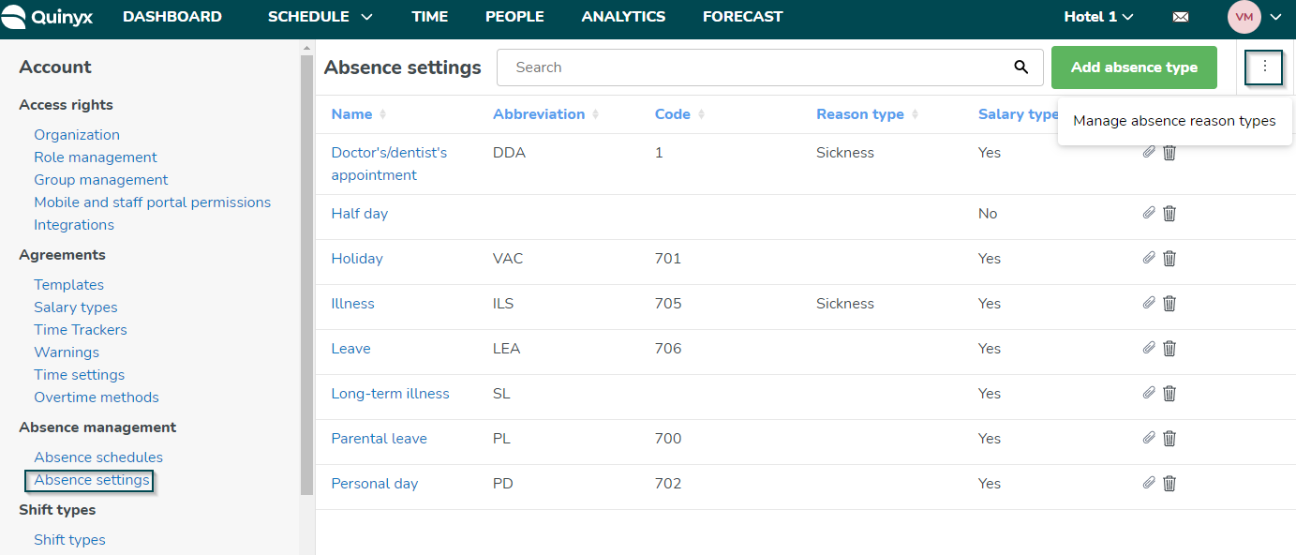
Task: Open Salary types link
Action: tap(76, 307)
